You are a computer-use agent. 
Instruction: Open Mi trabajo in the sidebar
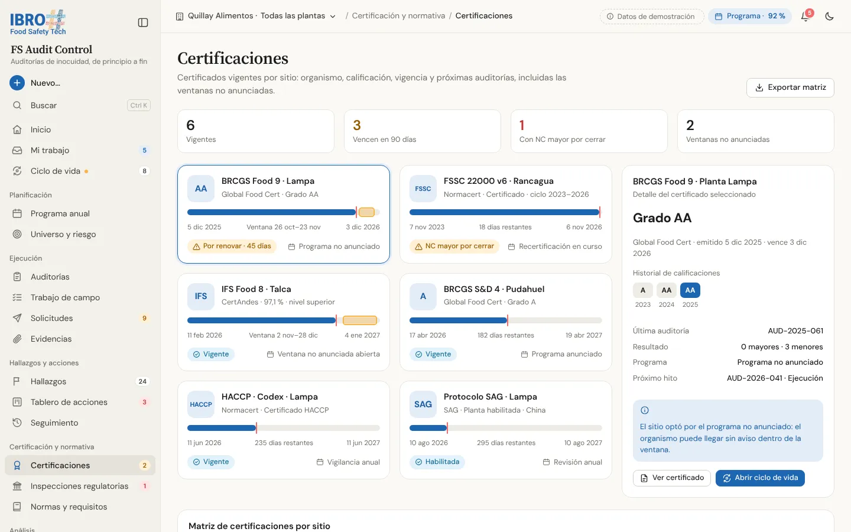80,150
